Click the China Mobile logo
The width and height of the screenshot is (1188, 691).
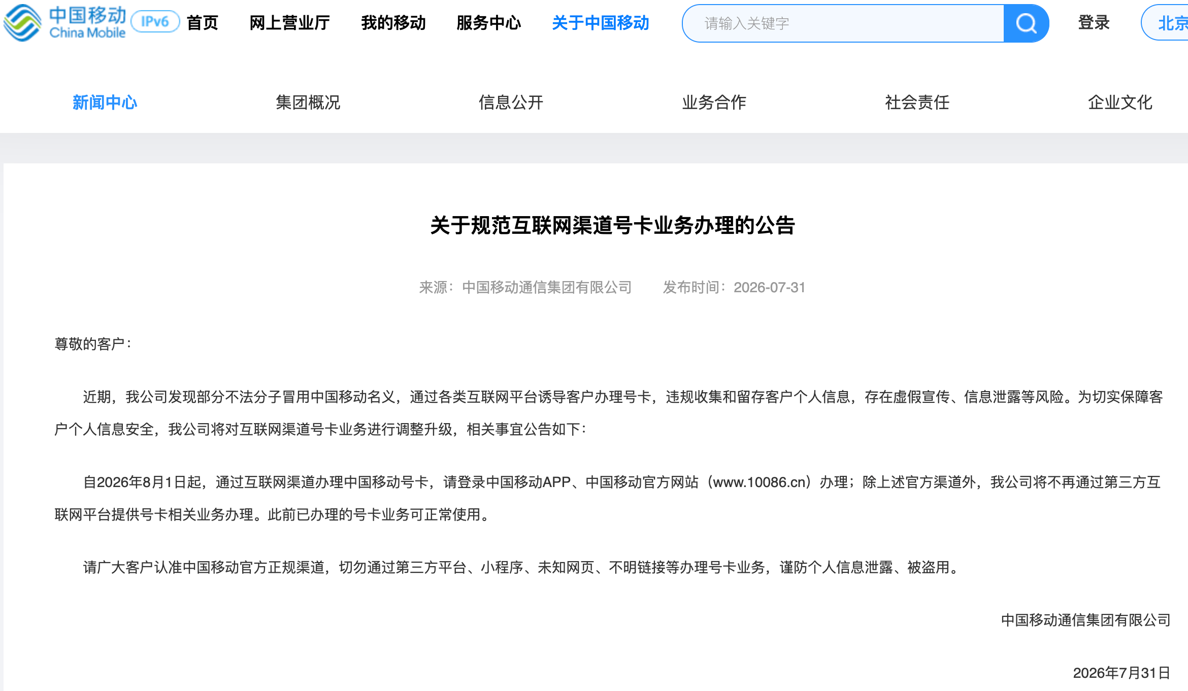point(64,23)
